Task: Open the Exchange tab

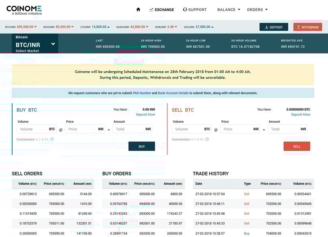Action: (162, 10)
